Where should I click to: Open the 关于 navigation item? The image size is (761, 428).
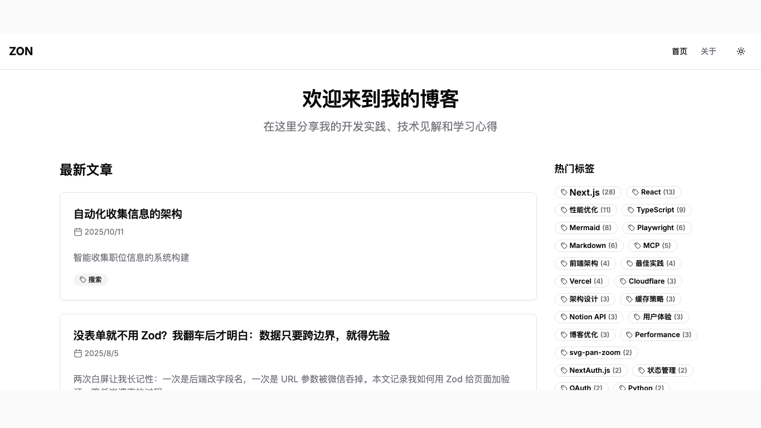[x=708, y=51]
